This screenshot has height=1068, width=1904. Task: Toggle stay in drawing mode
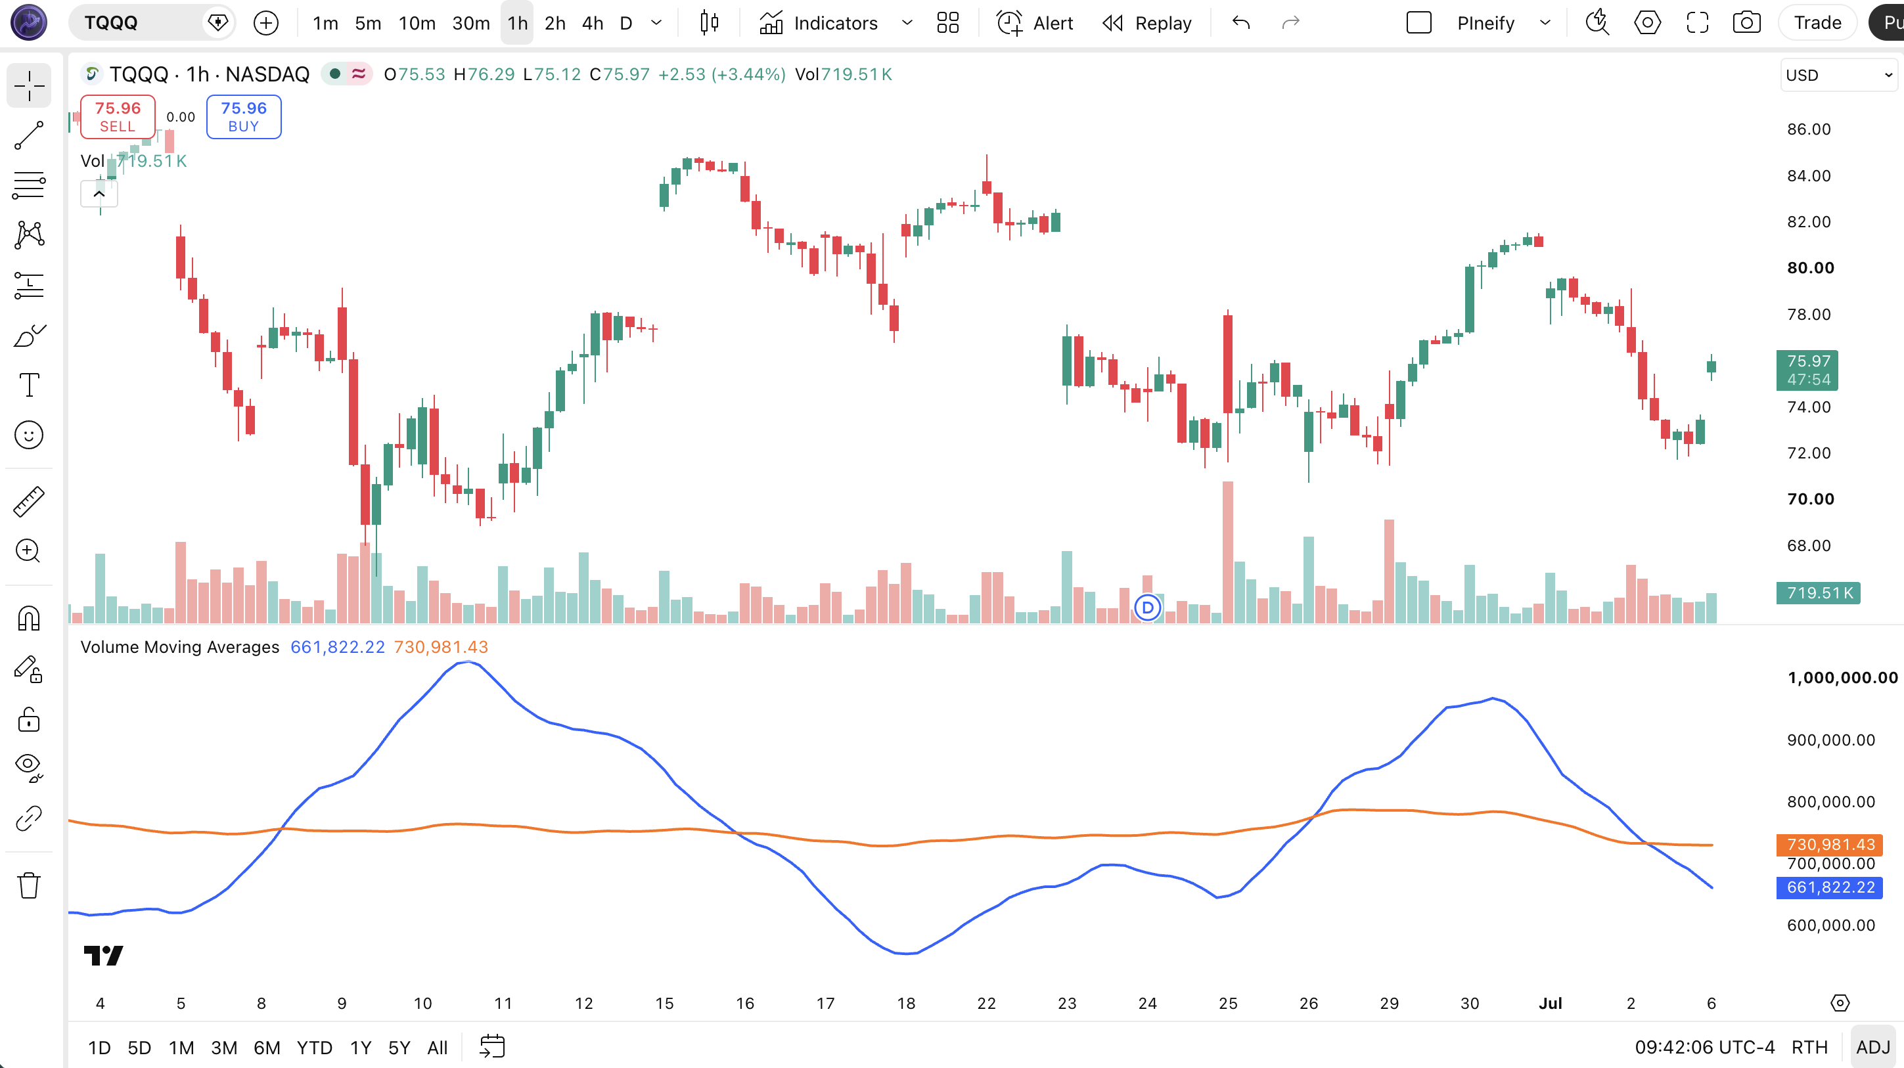29,669
